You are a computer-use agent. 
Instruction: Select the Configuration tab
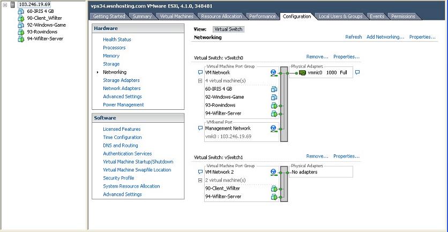(297, 17)
